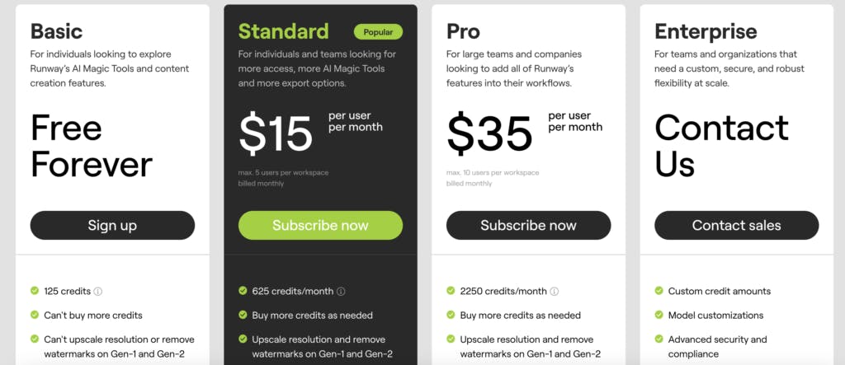Click green checkmark beside Custom credit amounts
This screenshot has width=845, height=365.
tap(659, 291)
